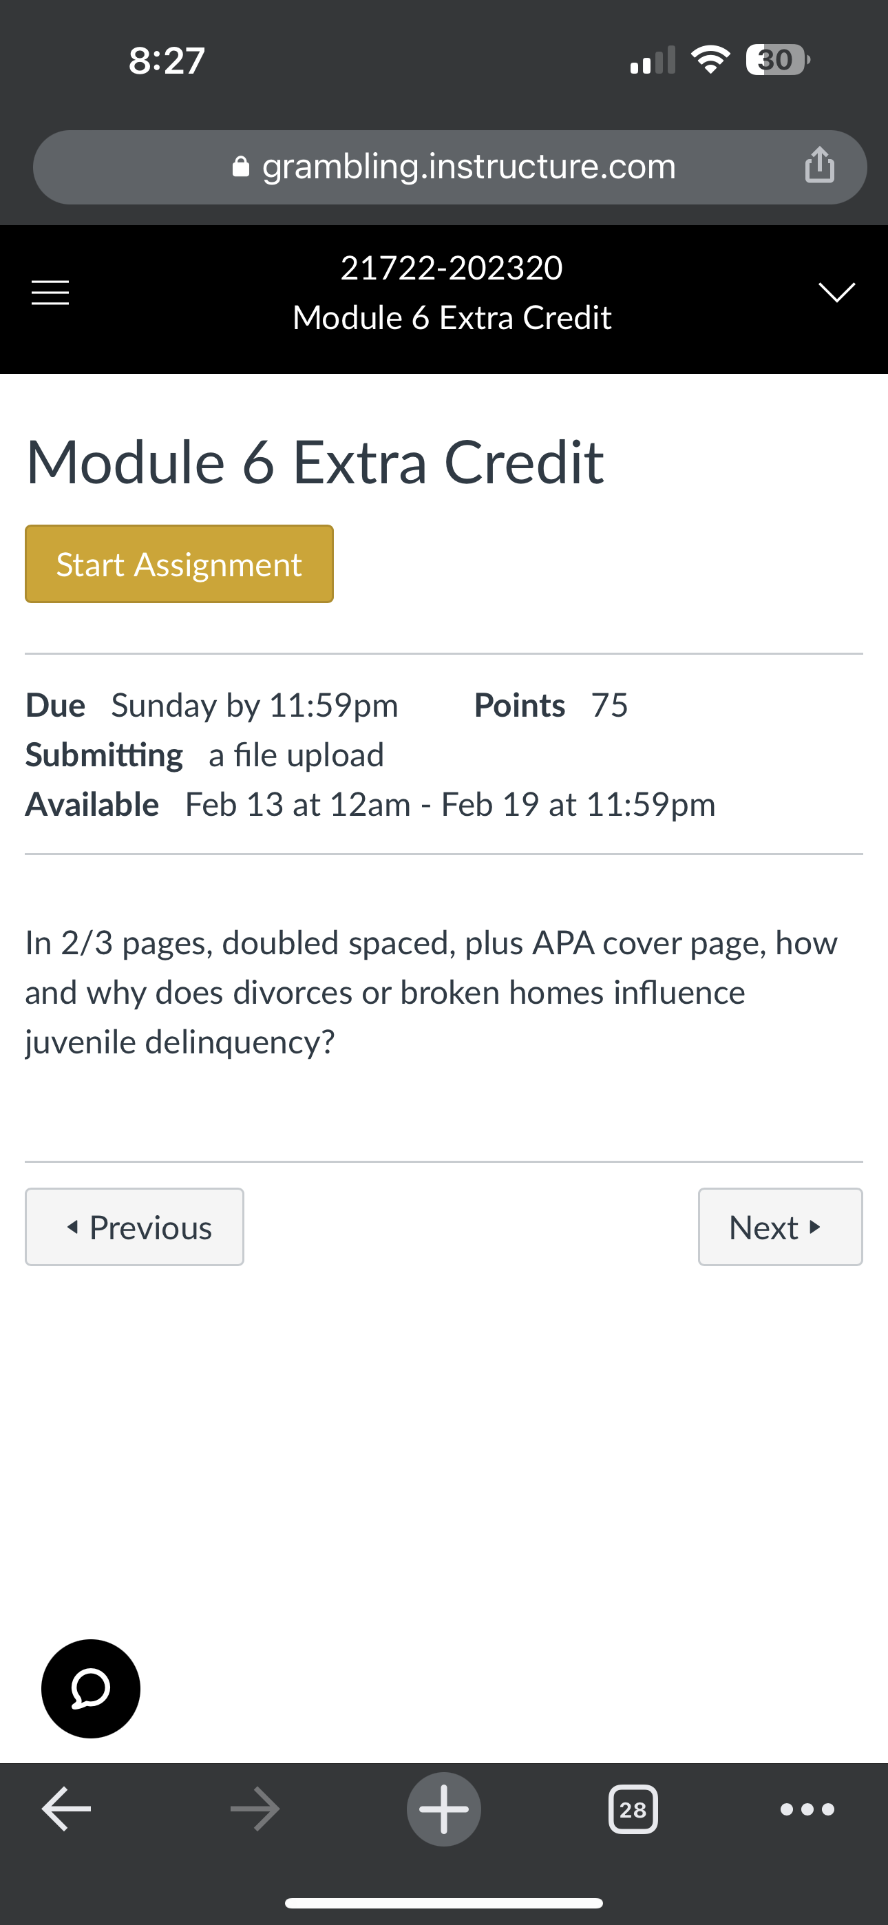Viewport: 888px width, 1925px height.
Task: Tap the battery indicator in status bar
Action: click(x=777, y=60)
